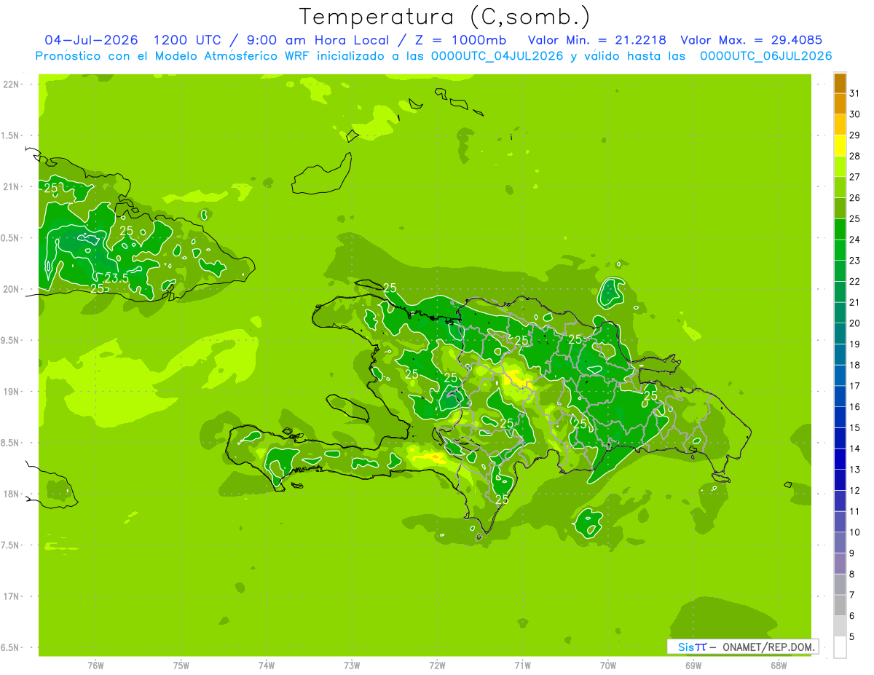Click color scale label '28'

(x=854, y=156)
